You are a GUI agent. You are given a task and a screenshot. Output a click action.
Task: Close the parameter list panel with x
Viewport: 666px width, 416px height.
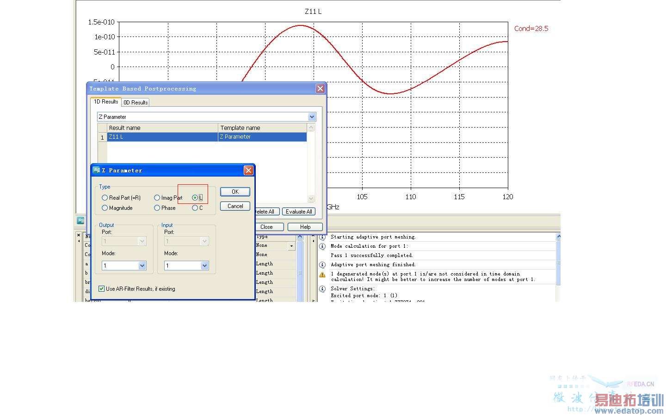(x=79, y=235)
